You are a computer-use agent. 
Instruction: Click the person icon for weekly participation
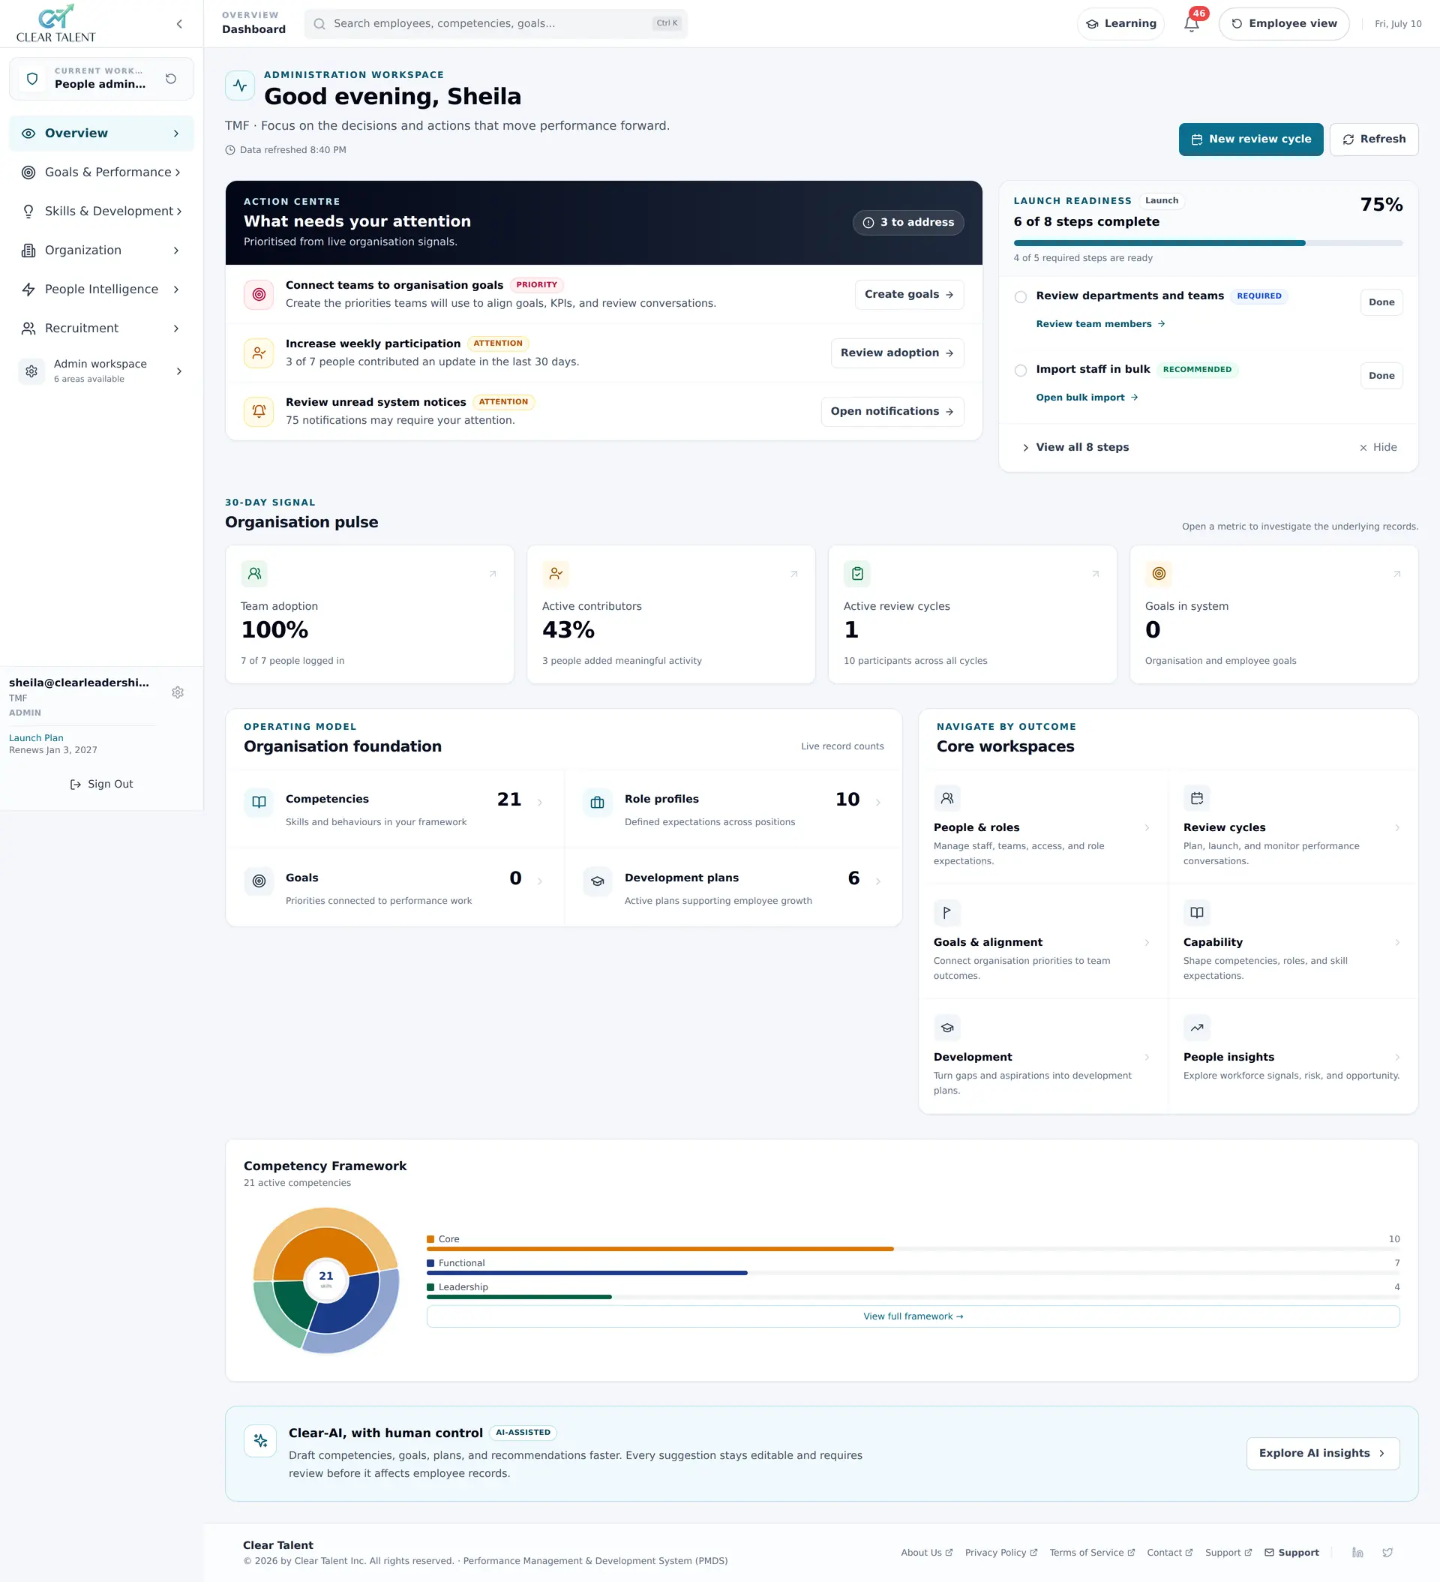click(x=259, y=353)
